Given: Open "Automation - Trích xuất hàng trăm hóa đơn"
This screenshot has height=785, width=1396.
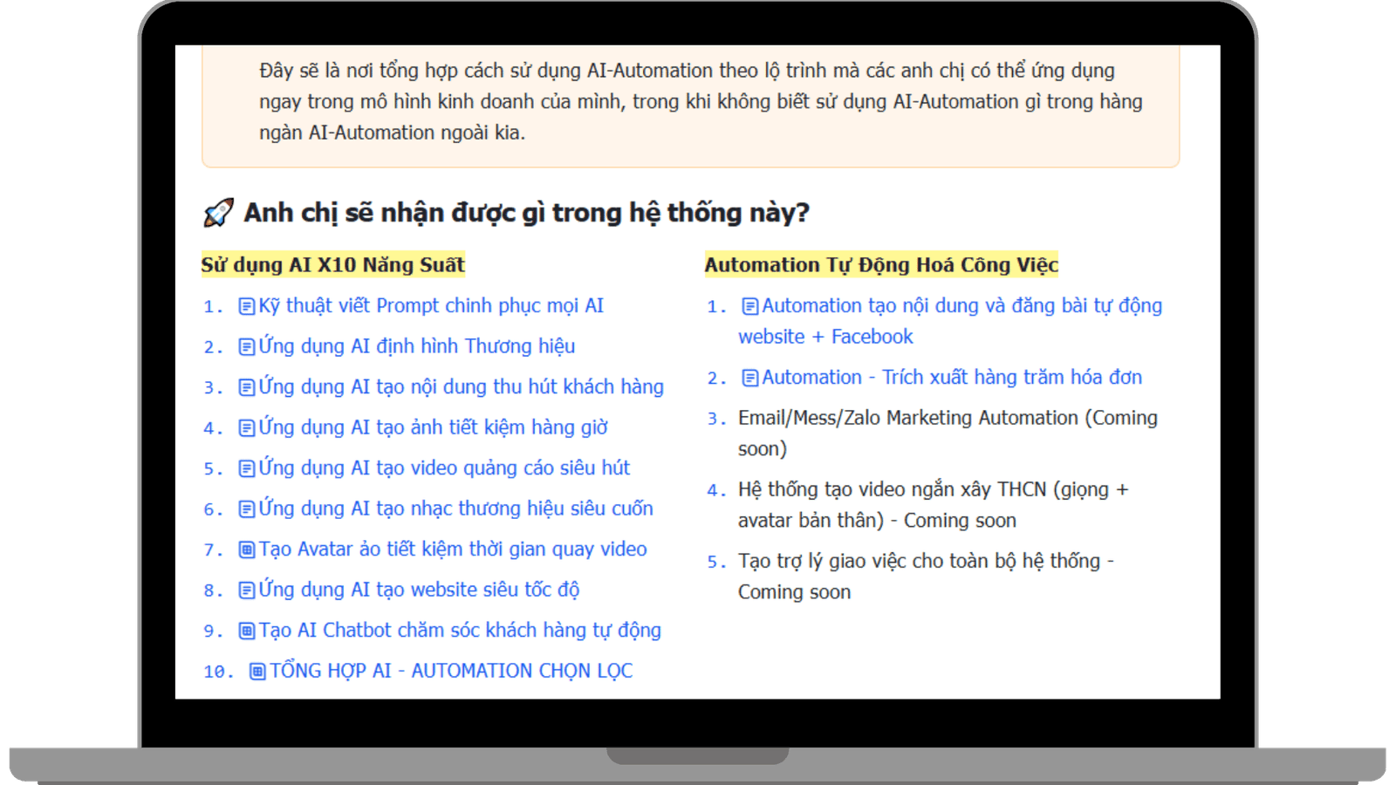Looking at the screenshot, I should [x=952, y=378].
